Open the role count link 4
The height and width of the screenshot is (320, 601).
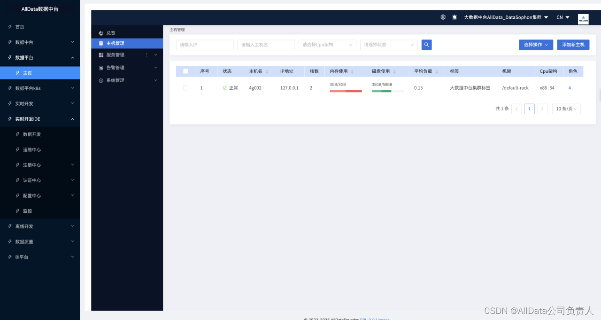(570, 88)
